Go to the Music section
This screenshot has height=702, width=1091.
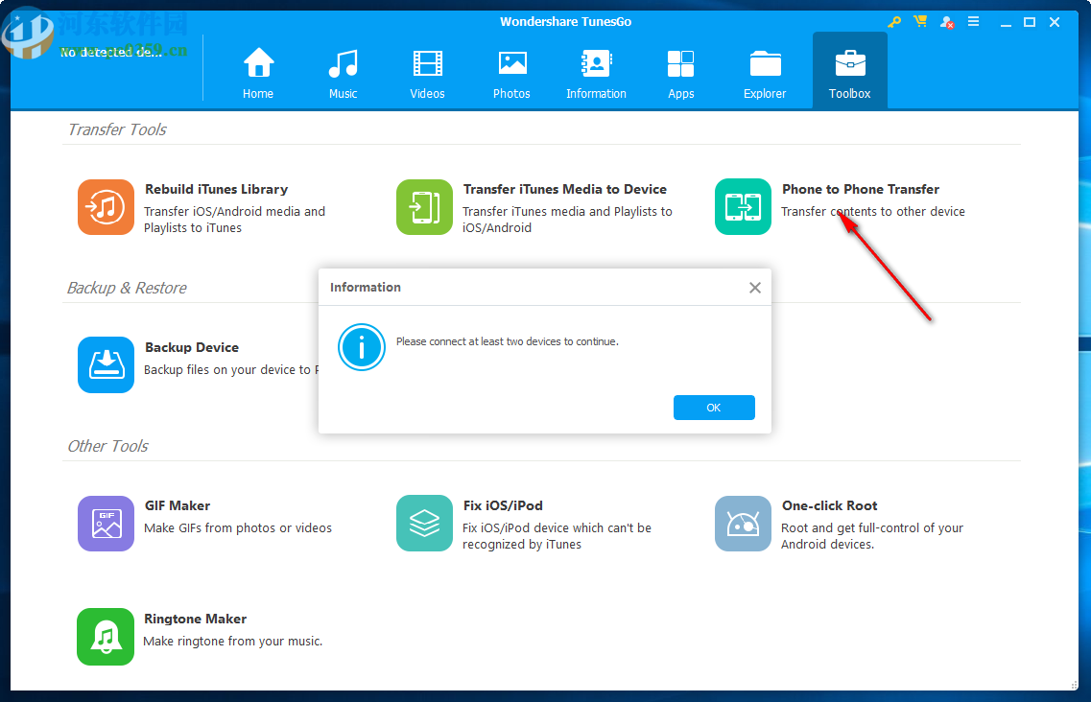[x=343, y=72]
